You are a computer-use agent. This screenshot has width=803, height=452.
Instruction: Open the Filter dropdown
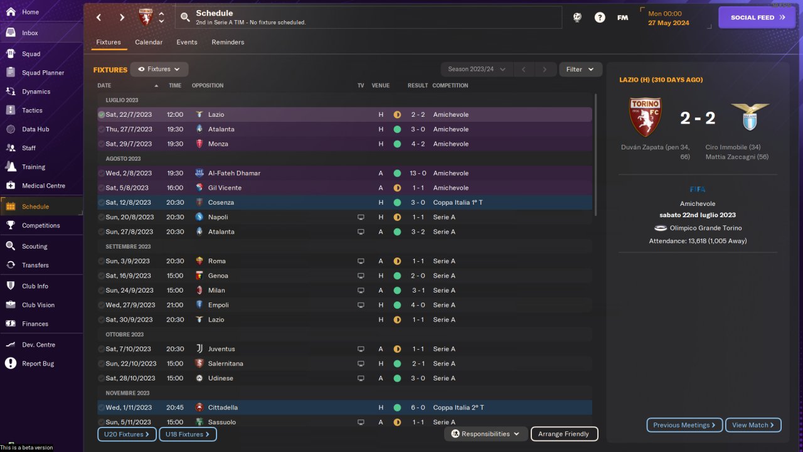(x=580, y=70)
